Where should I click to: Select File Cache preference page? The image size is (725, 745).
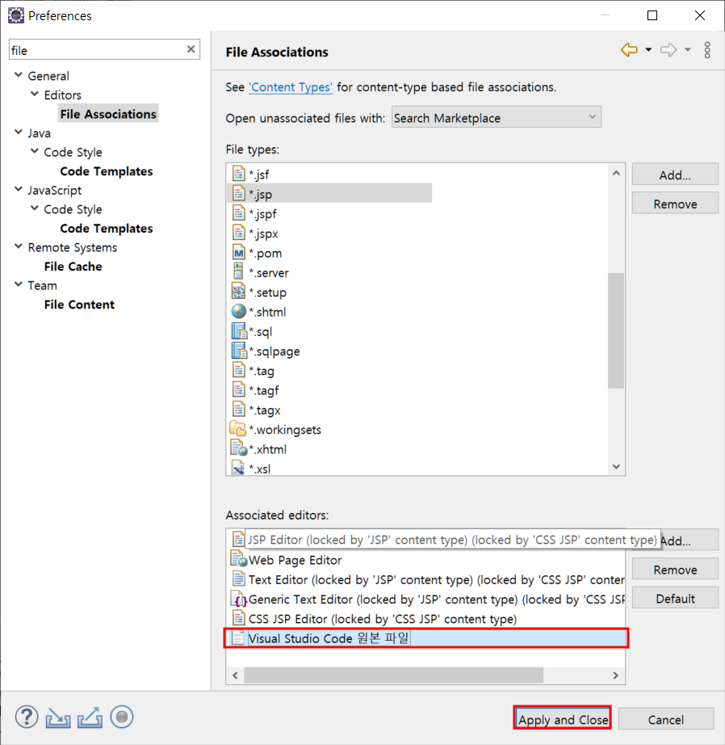click(73, 266)
